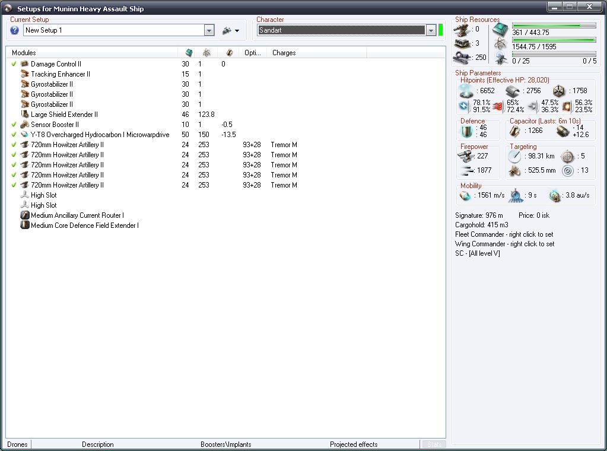Click the blue help question mark icon
The width and height of the screenshot is (607, 451).
pyautogui.click(x=14, y=30)
